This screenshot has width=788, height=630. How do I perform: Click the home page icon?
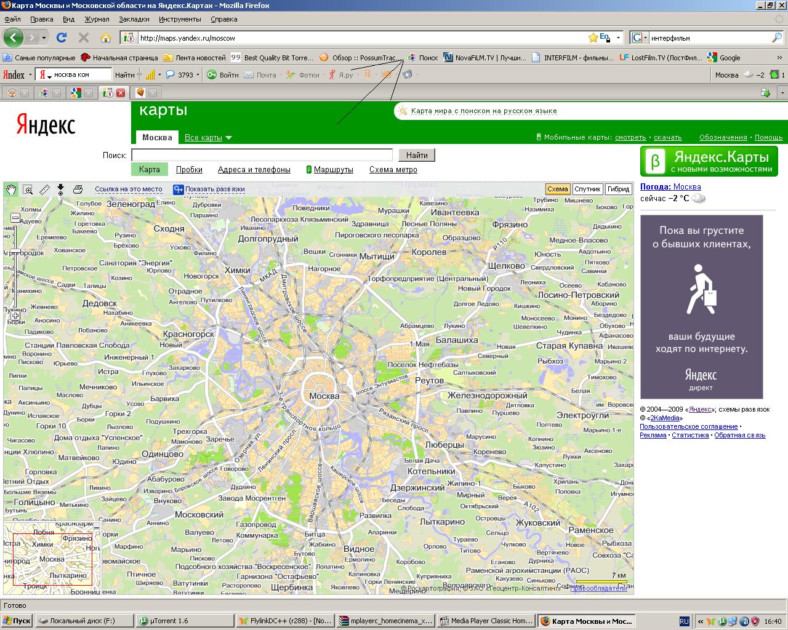coord(106,38)
